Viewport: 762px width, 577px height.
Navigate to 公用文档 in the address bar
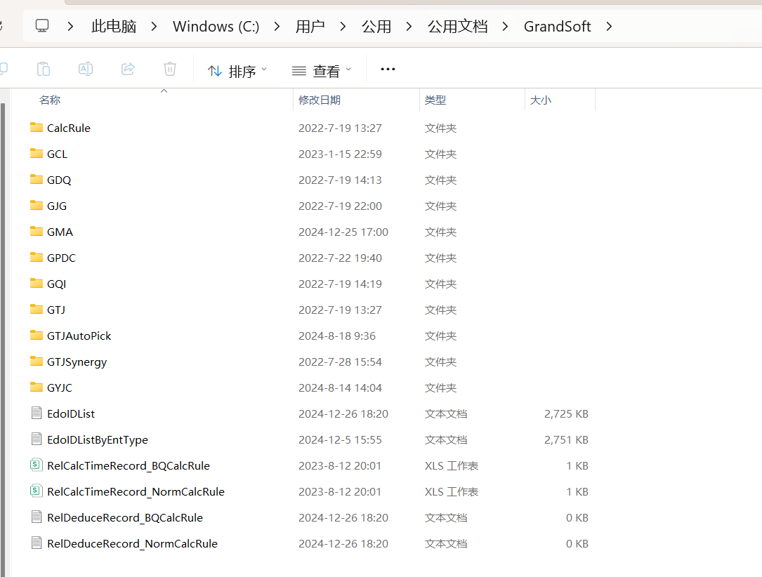pyautogui.click(x=457, y=26)
